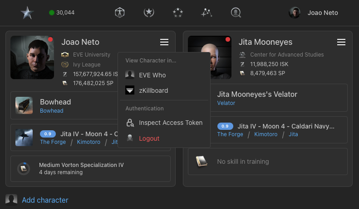The width and height of the screenshot is (359, 209).
Task: Click the small Joao Neto avatar in the header
Action: coord(295,13)
